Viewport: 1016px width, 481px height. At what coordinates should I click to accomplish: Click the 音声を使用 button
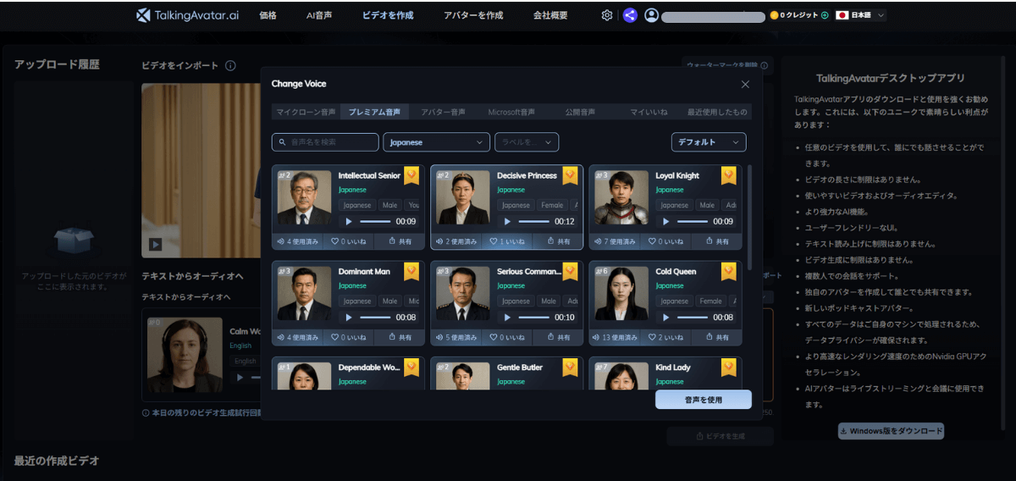tap(703, 400)
